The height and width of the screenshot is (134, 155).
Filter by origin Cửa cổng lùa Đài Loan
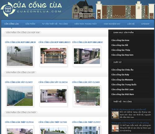coord(122,89)
